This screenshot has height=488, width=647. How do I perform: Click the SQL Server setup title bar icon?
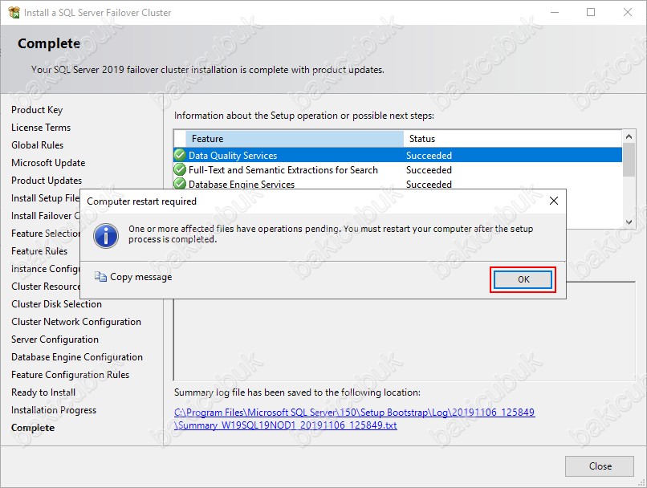(14, 12)
